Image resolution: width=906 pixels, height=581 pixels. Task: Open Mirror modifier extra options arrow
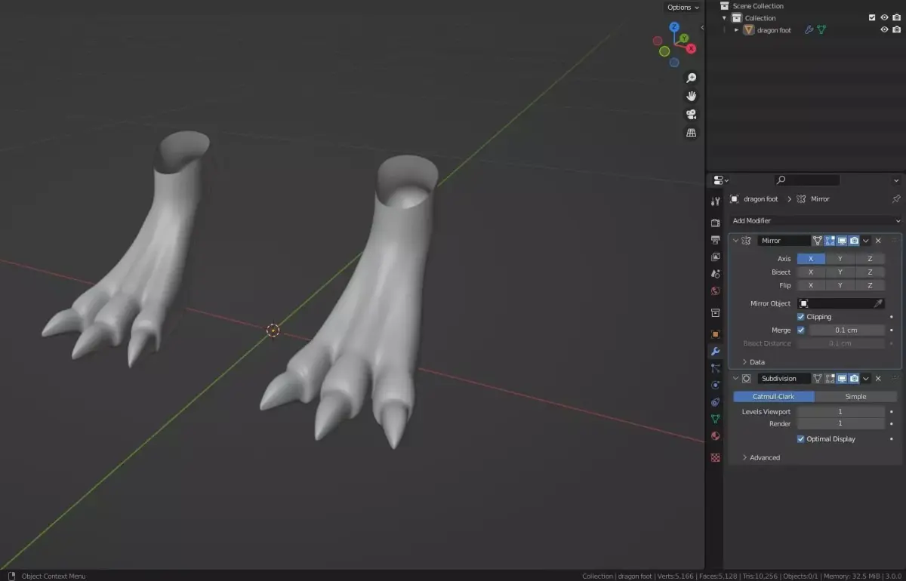point(866,241)
